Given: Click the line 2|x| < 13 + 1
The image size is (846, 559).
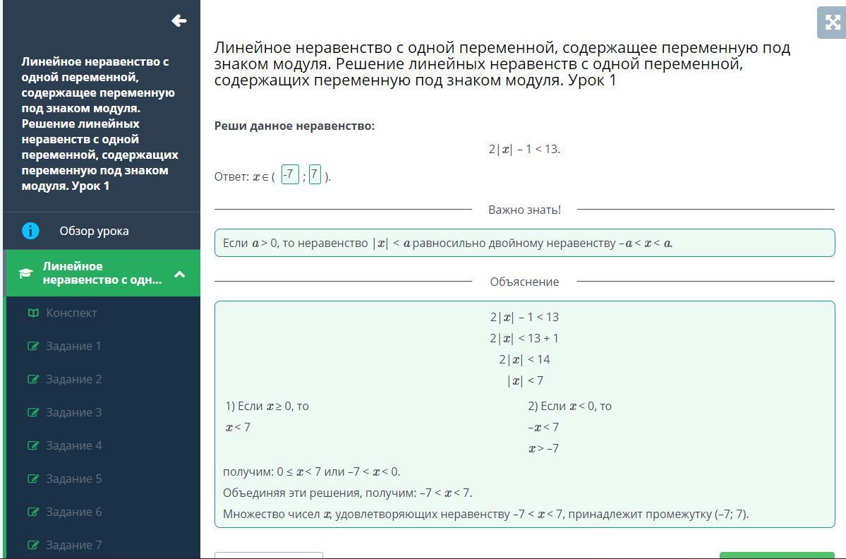Looking at the screenshot, I should [x=524, y=338].
